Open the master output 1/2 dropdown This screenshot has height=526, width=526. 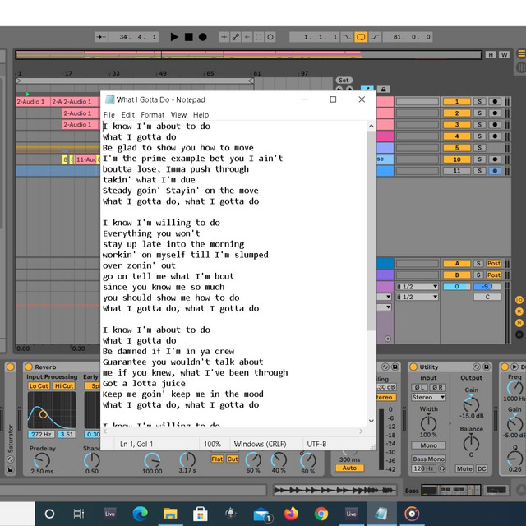point(416,297)
